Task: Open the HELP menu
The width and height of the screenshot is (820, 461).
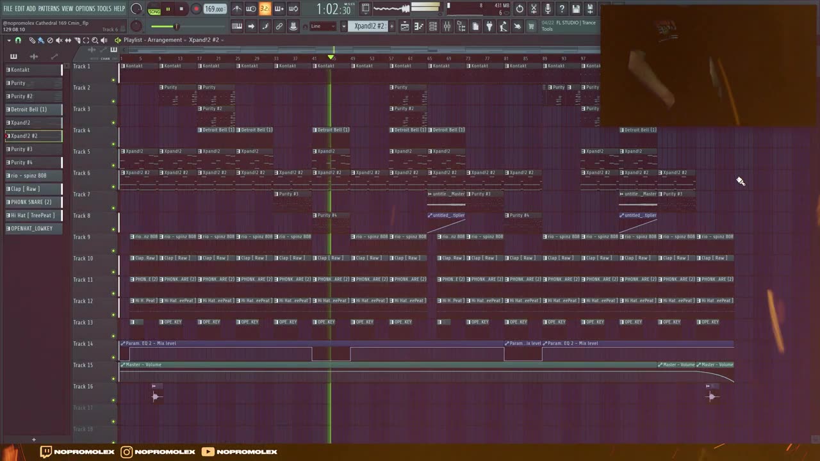Action: point(120,8)
